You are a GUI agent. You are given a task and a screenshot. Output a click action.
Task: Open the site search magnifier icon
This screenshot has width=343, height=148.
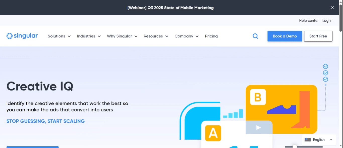[255, 36]
